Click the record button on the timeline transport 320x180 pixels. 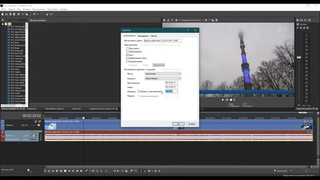(x=45, y=171)
